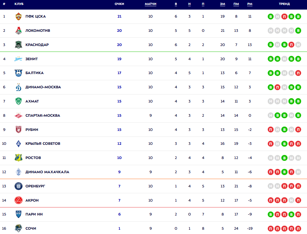Click the МАТЧИ column header
Screen dimensions: 307x234
pyautogui.click(x=151, y=4)
